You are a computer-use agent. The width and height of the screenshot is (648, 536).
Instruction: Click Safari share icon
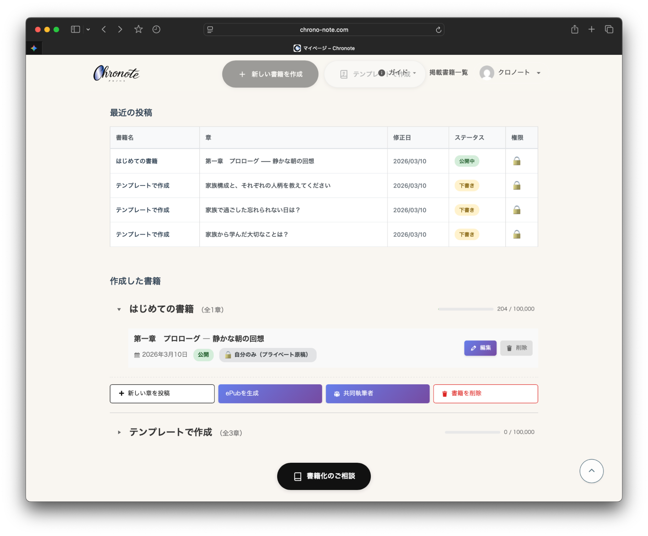point(574,29)
